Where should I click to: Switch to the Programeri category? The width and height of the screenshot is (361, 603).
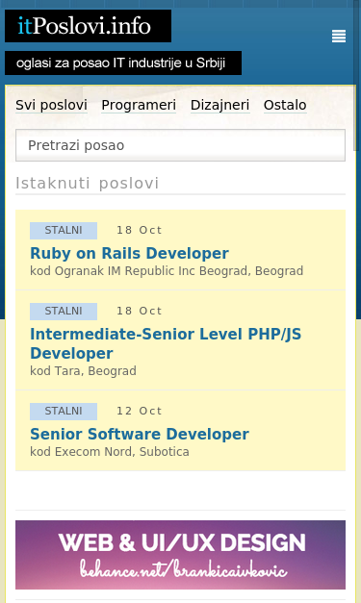click(x=139, y=105)
